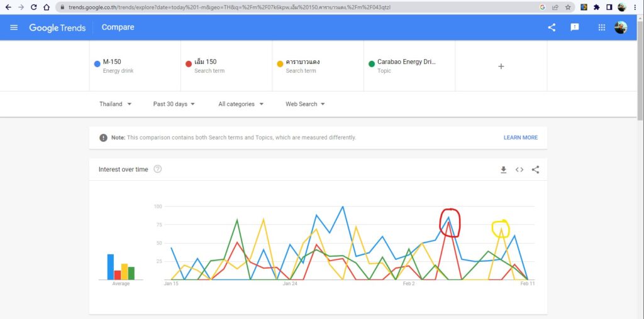Click the embed code icon on chart

pos(519,170)
